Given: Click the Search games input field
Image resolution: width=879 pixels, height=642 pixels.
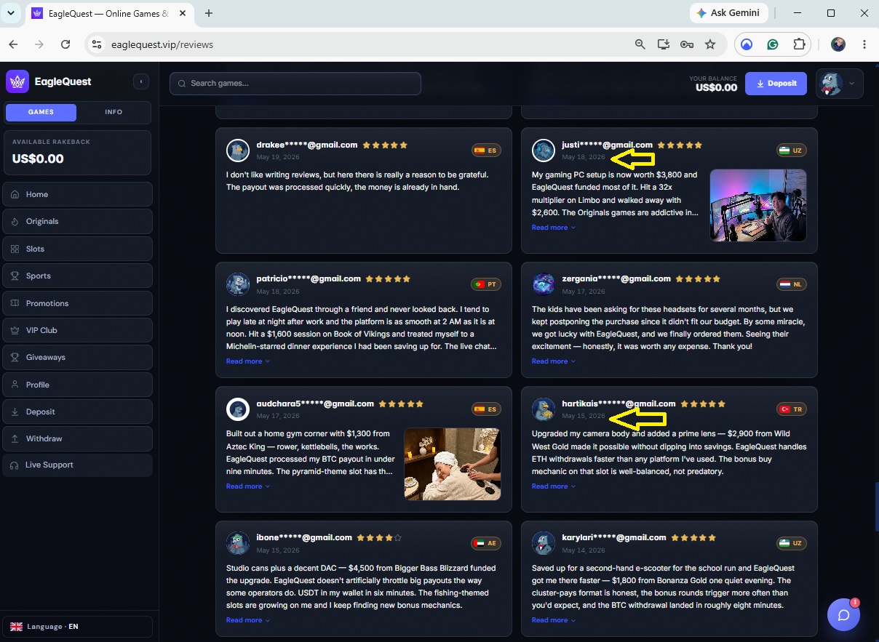Looking at the screenshot, I should (x=295, y=83).
